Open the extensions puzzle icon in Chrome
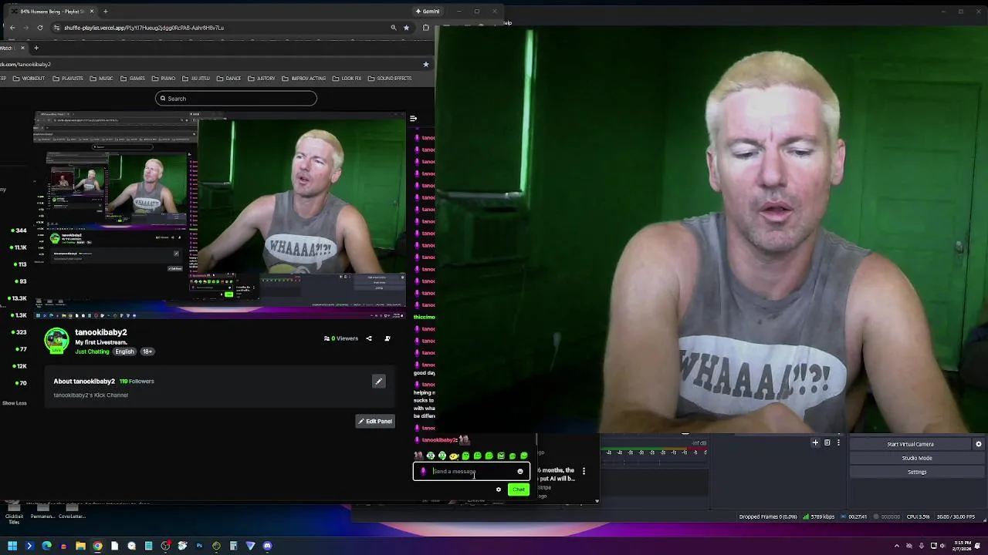The width and height of the screenshot is (988, 555). pos(426,28)
